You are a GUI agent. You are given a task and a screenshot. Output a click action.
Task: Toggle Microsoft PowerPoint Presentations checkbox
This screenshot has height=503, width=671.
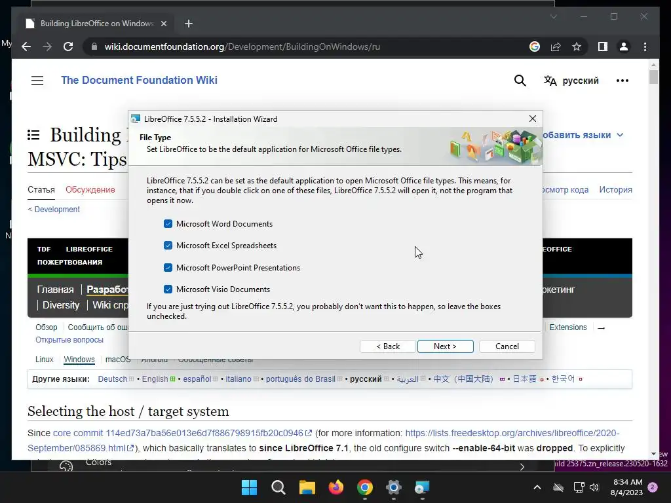(168, 268)
